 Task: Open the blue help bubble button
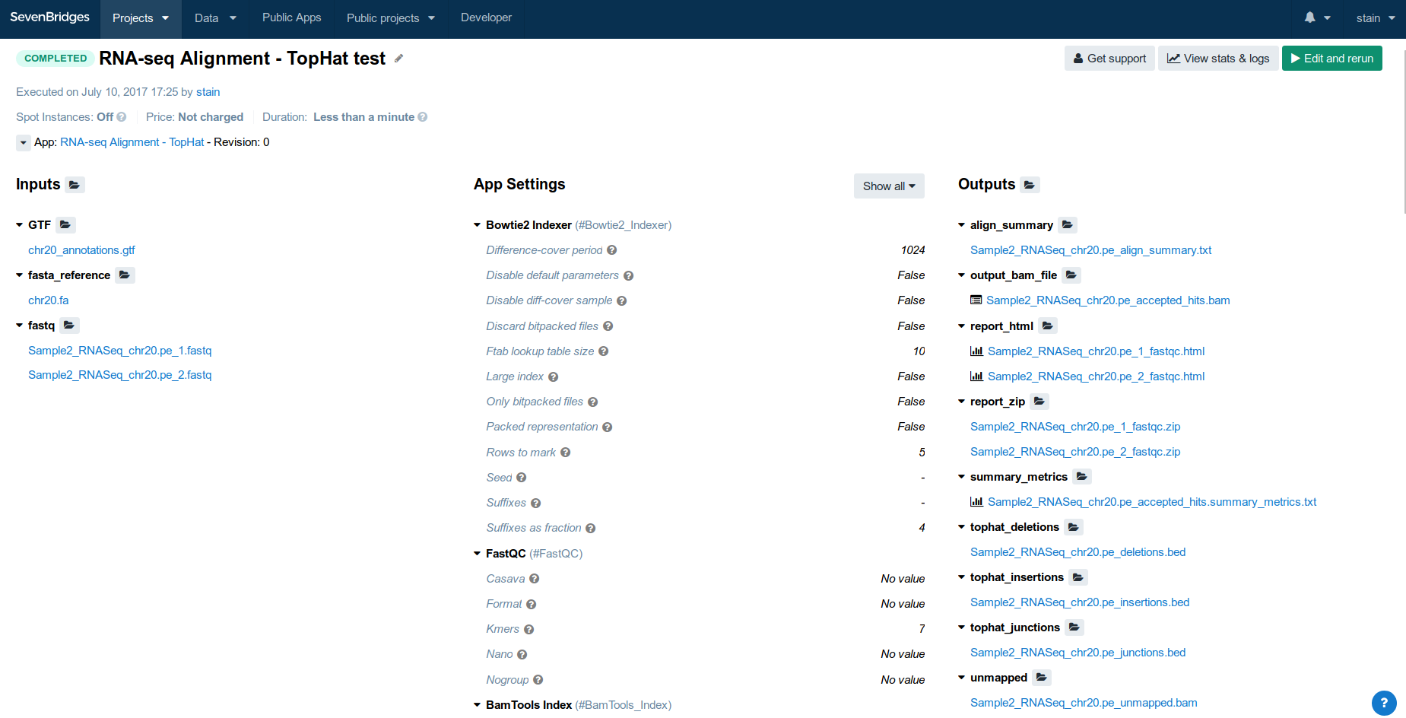pos(1384,703)
